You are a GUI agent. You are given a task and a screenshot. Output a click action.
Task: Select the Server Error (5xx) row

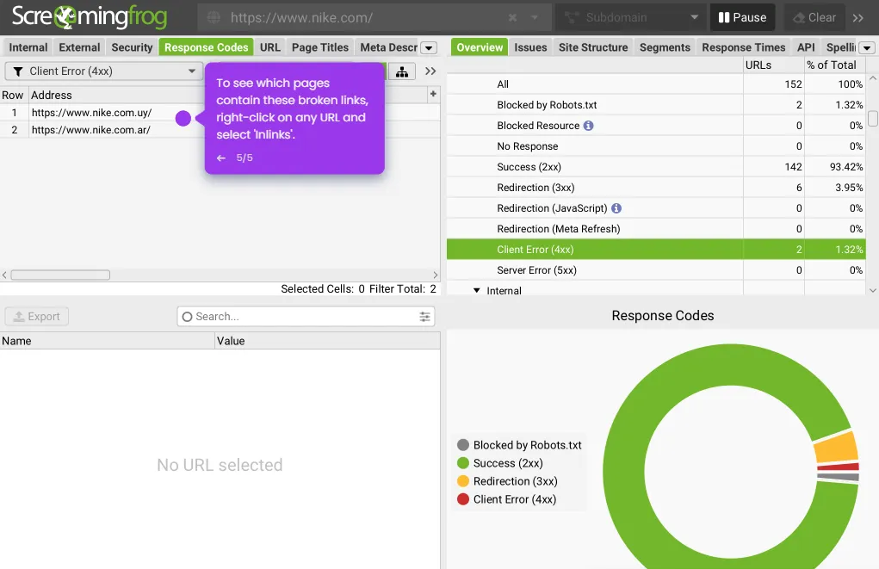pyautogui.click(x=656, y=270)
